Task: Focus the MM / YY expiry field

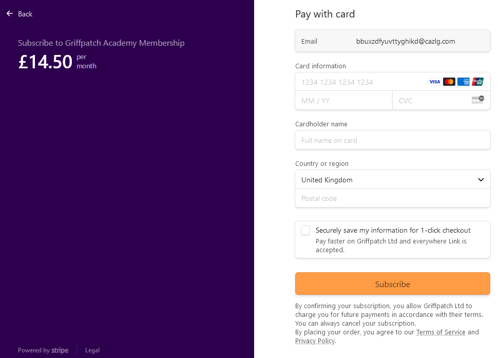Action: click(344, 101)
